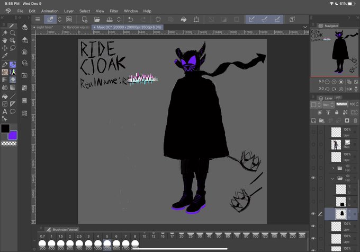Click the Clear icon in command bar
This screenshot has height=252, width=360.
point(158,19)
